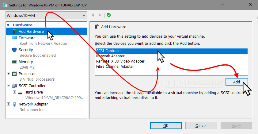The image size is (258, 134).
Task: Open the Windows10-VM virtual machine dropdown
Action: pyautogui.click(x=46, y=15)
